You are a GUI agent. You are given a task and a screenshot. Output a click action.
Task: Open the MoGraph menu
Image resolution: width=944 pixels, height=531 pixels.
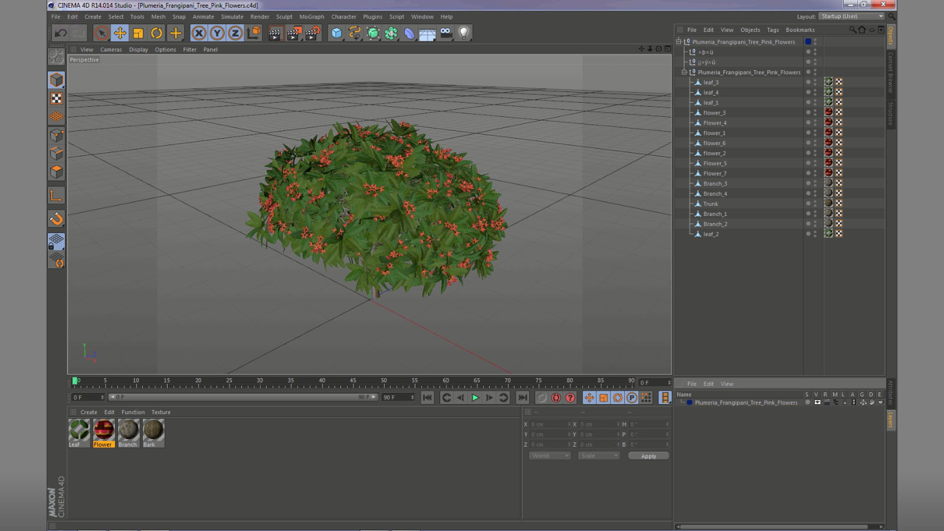[x=312, y=17]
